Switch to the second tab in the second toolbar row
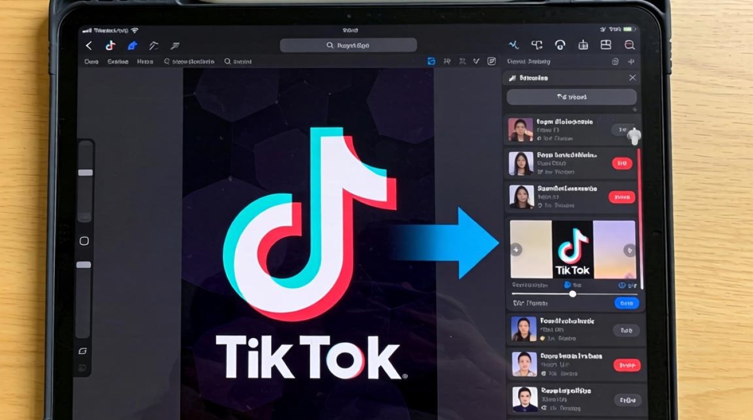This screenshot has width=753, height=420. pyautogui.click(x=118, y=62)
